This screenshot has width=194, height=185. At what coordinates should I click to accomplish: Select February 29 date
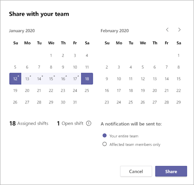tap(178, 102)
